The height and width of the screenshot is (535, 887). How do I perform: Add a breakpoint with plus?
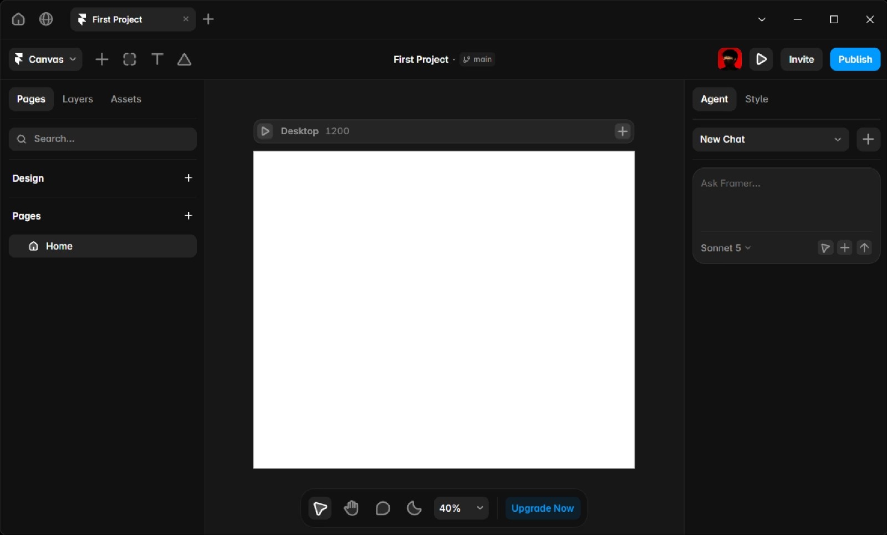[623, 131]
